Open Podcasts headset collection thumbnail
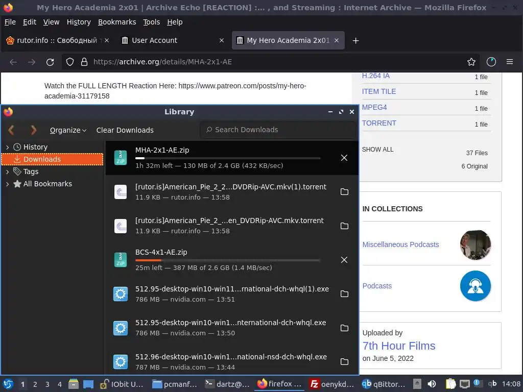The height and width of the screenshot is (392, 523). [476, 286]
